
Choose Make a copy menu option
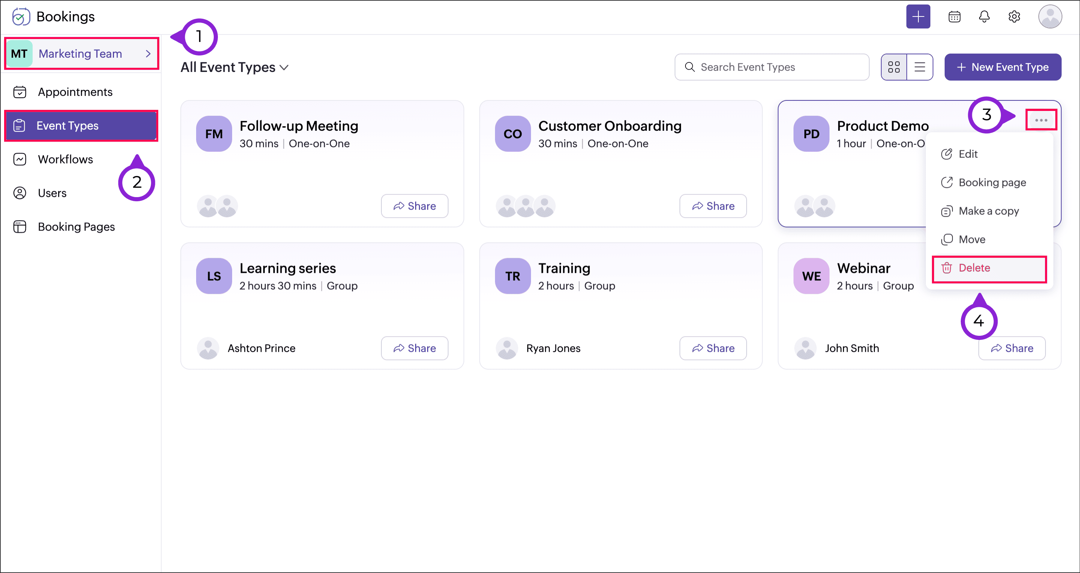988,211
